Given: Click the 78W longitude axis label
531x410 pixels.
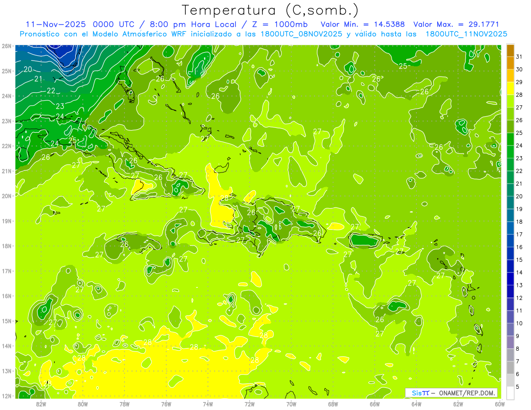Looking at the screenshot, I should tap(124, 404).
